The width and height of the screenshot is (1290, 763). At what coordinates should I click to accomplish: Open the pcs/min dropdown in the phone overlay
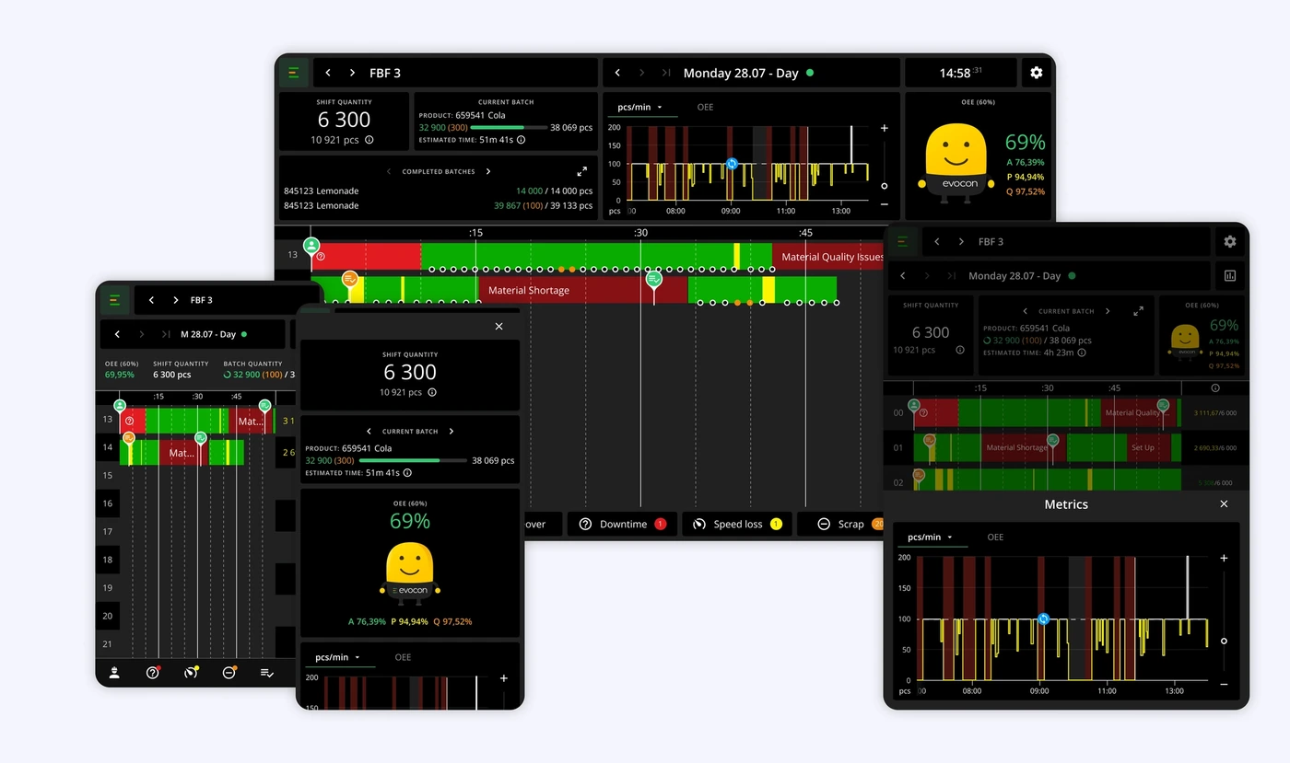pyautogui.click(x=338, y=657)
